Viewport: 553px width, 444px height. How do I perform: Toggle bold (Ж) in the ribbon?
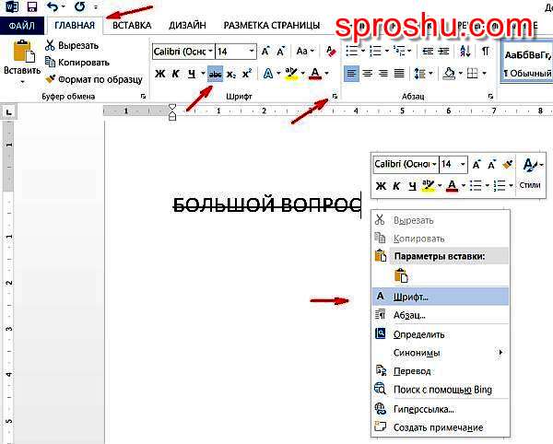click(159, 74)
